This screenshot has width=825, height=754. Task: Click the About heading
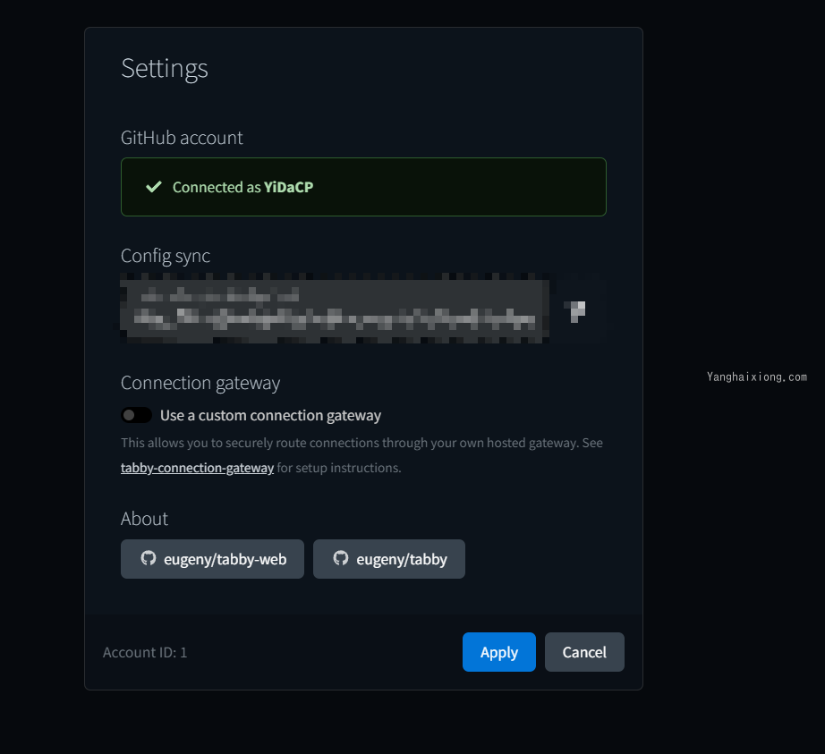point(144,519)
